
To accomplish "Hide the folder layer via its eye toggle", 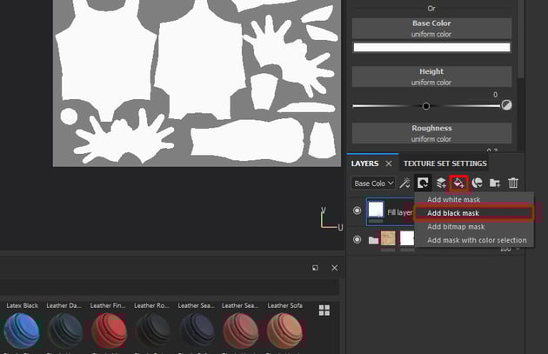I will 358,238.
